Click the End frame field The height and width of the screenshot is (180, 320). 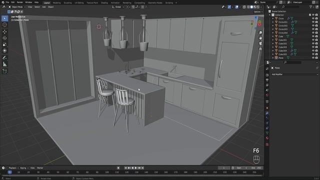point(256,168)
